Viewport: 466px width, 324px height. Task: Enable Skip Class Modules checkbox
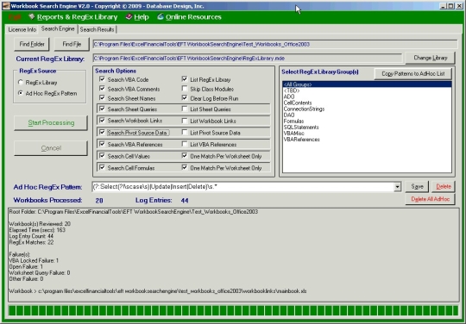click(x=185, y=89)
